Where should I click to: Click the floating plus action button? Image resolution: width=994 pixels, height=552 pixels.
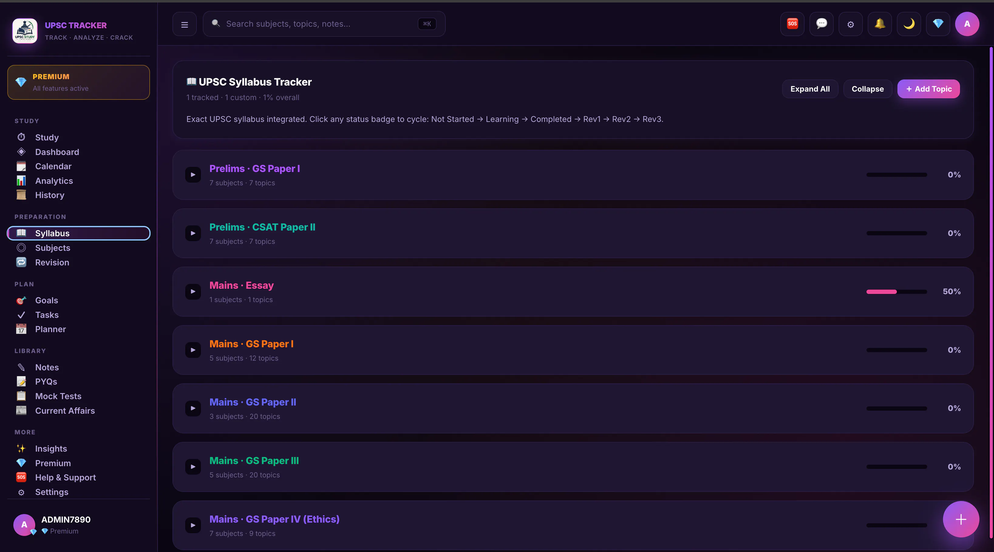pos(961,519)
